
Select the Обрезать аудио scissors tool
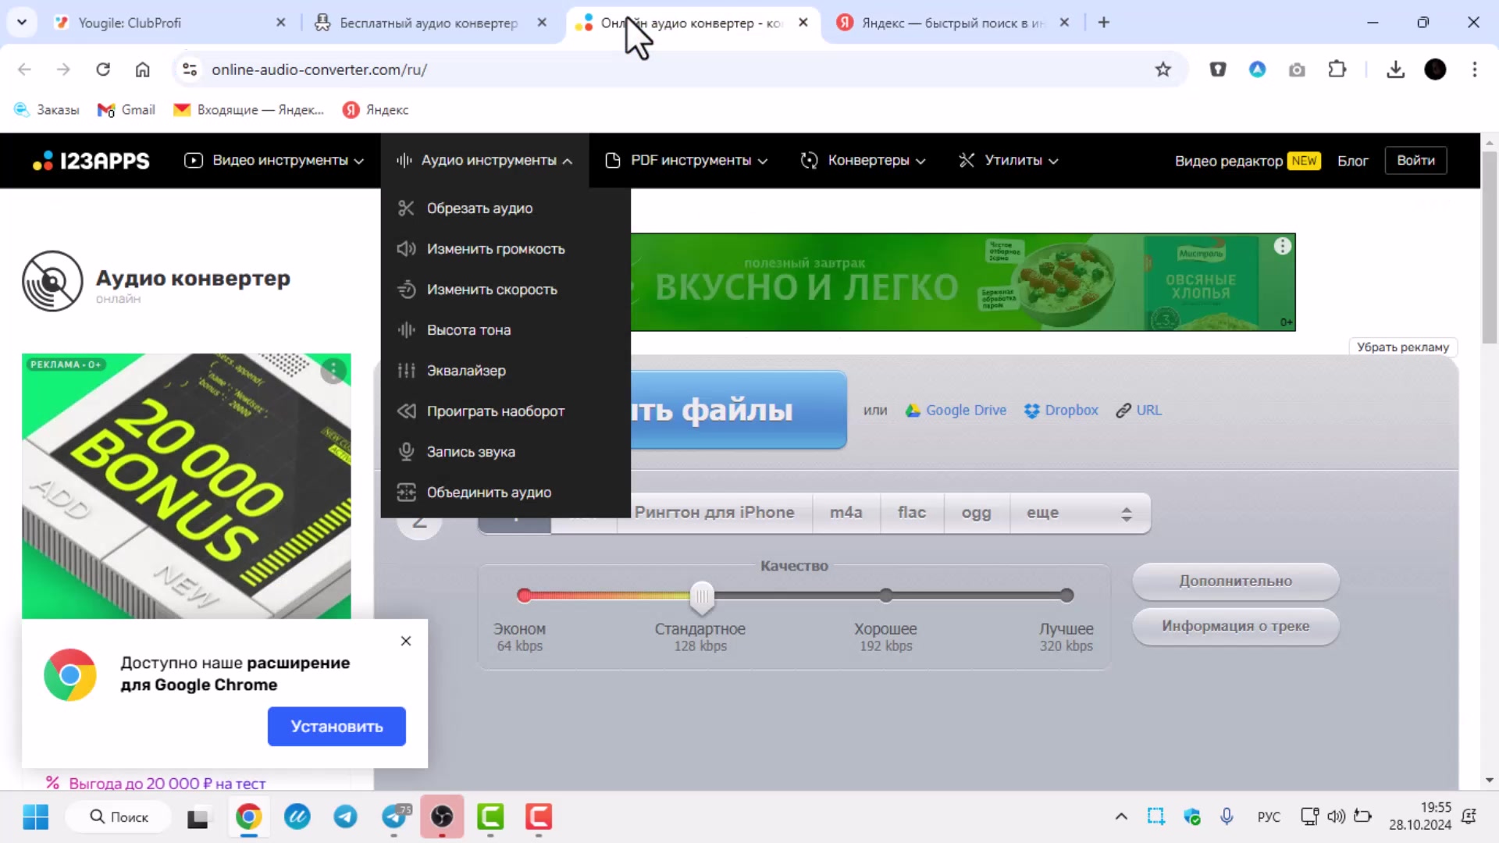(x=479, y=208)
